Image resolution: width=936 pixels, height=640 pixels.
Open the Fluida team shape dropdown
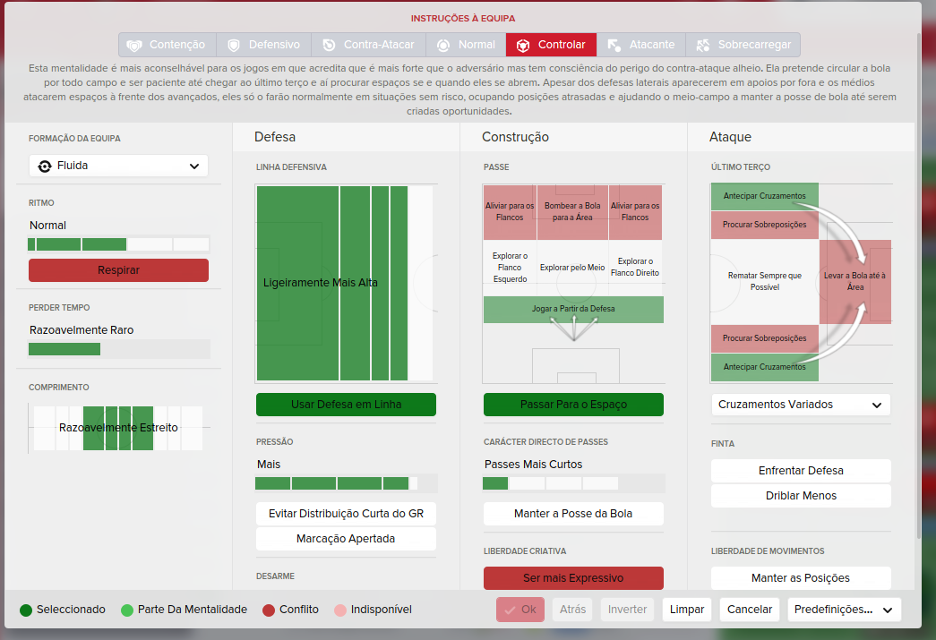pos(118,166)
